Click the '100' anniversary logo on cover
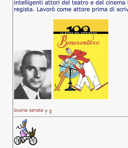 78,29
